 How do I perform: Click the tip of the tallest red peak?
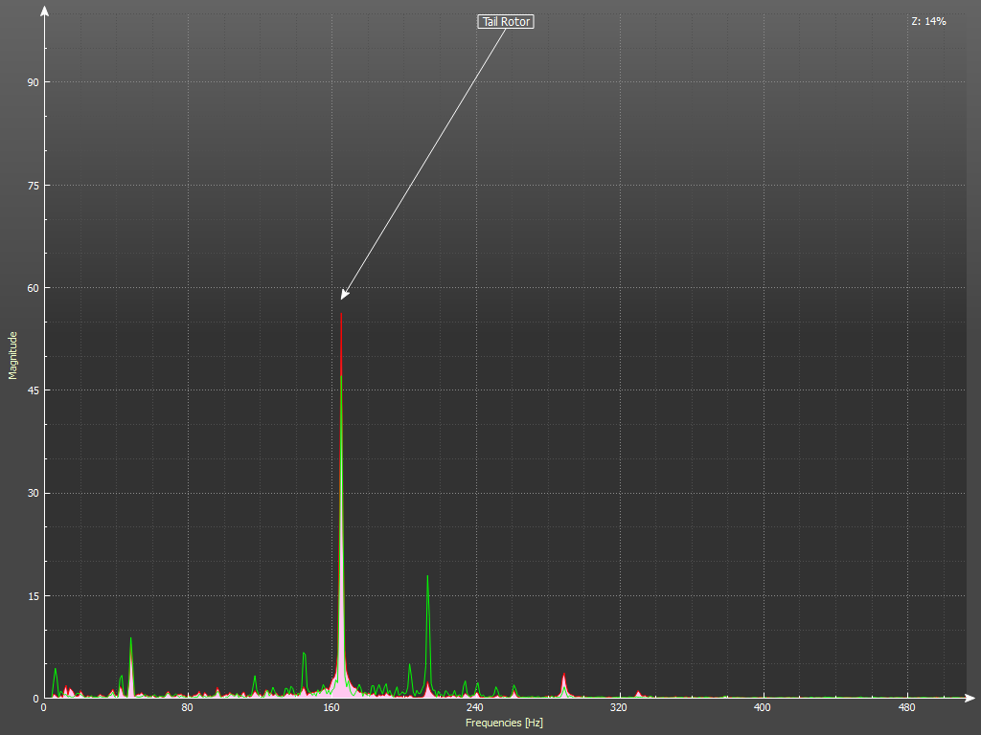coord(341,315)
